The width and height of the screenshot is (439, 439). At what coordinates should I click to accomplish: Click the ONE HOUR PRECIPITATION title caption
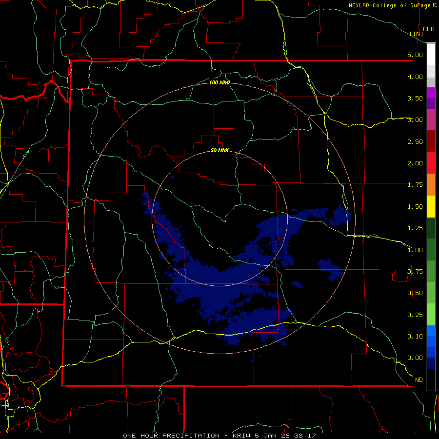219,436
